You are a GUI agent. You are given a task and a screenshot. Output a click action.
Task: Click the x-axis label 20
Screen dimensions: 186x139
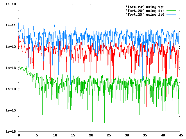click(x=91, y=135)
